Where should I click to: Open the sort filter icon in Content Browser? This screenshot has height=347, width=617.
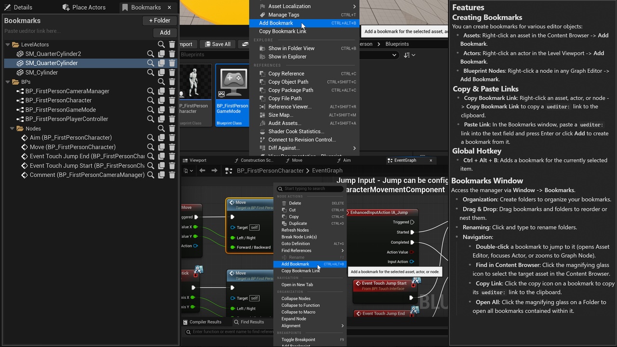click(x=408, y=55)
